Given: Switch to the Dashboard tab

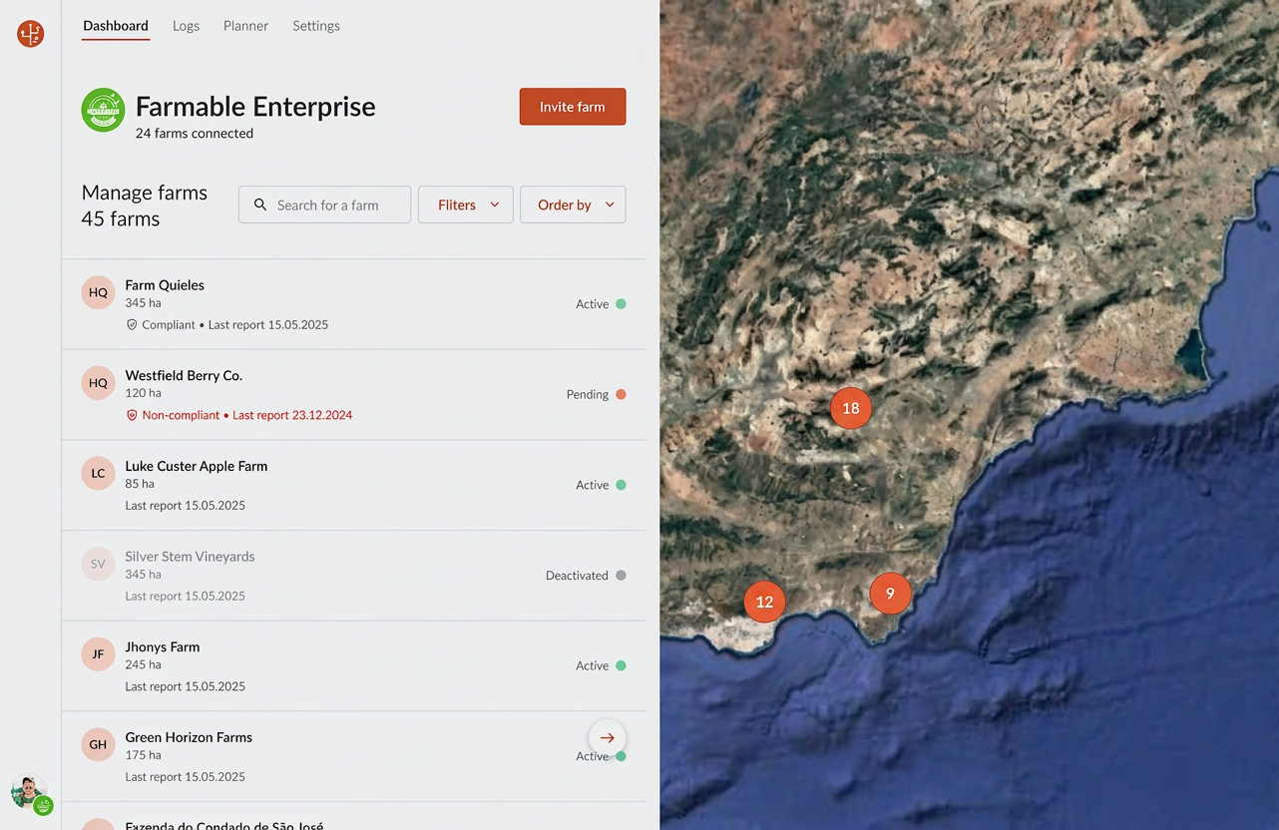Looking at the screenshot, I should (x=116, y=26).
